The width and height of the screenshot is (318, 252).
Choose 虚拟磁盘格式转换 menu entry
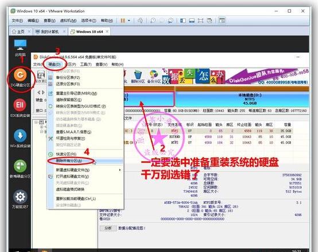pyautogui.click(x=85, y=189)
